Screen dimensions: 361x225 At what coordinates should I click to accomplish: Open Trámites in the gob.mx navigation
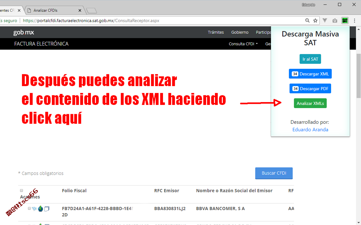(x=216, y=32)
